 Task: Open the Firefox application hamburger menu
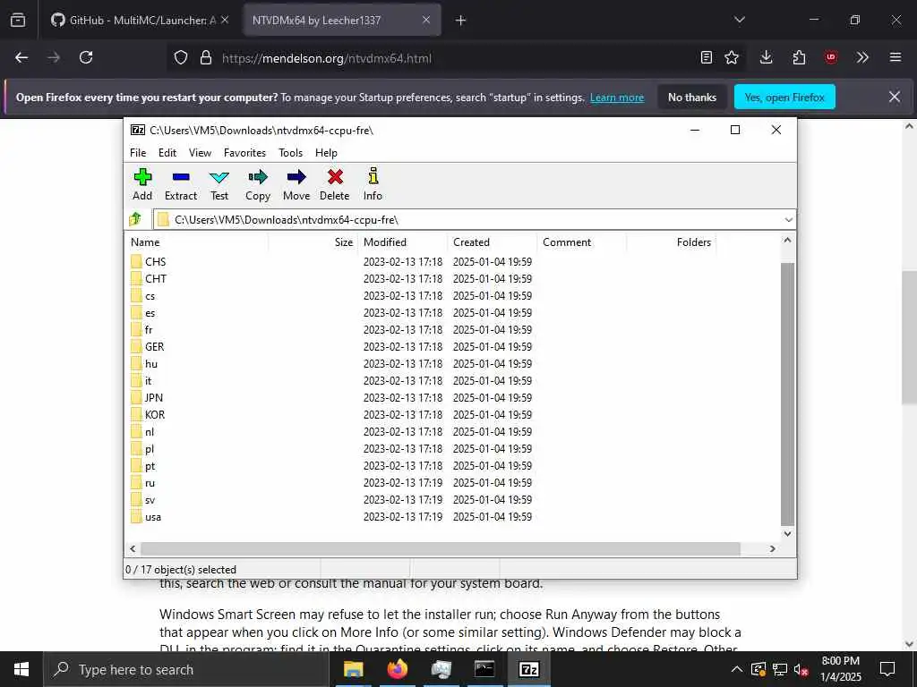[896, 57]
